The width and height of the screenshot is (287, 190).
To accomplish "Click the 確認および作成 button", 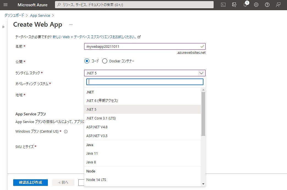I will 31,182.
